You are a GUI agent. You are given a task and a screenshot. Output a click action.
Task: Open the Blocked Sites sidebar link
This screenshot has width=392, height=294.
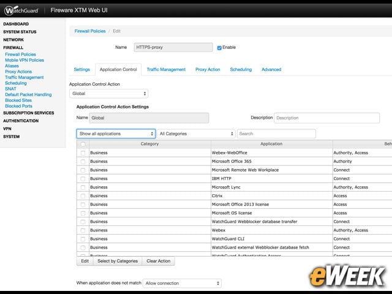click(18, 100)
